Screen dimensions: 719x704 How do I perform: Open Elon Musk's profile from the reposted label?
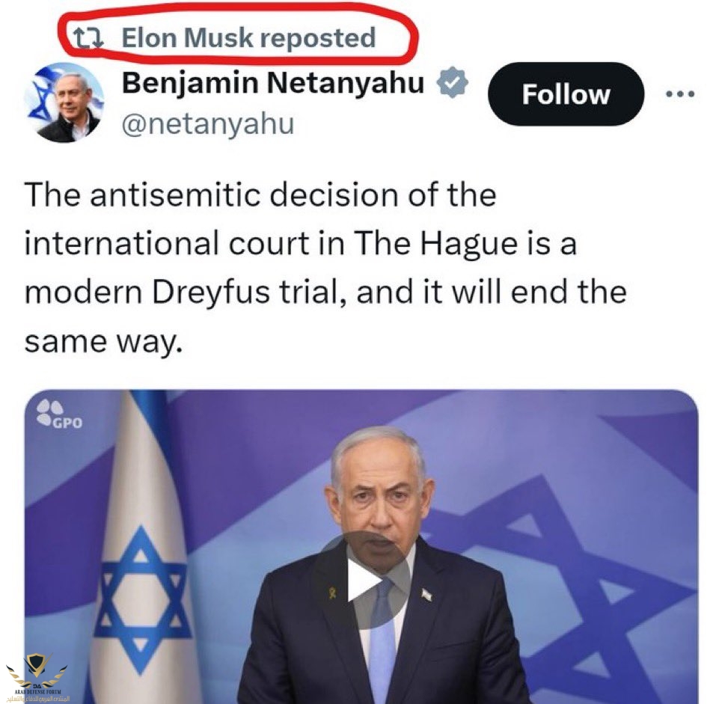click(187, 37)
